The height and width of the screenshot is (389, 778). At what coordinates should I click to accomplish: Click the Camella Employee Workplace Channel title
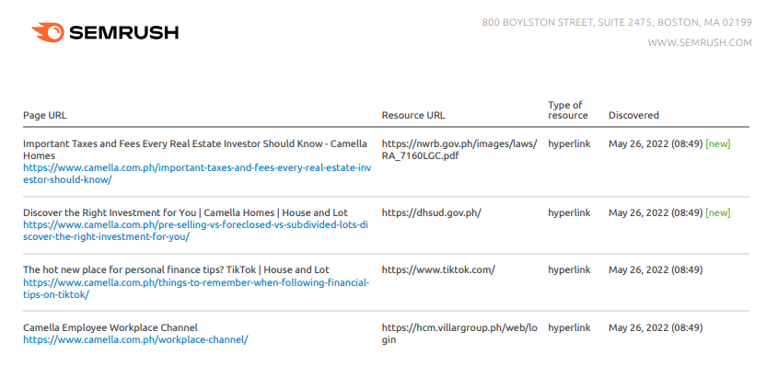pos(110,327)
